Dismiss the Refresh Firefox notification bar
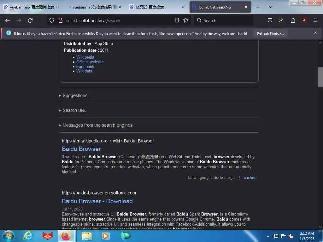Image resolution: width=323 pixels, height=242 pixels. click(x=315, y=33)
